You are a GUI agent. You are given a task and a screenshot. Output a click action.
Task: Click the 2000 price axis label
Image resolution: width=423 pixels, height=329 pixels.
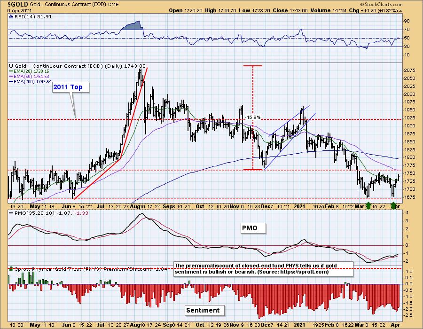coord(410,94)
